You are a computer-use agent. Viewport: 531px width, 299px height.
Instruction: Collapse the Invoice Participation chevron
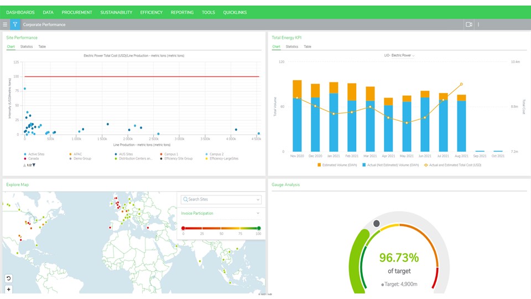coord(258,213)
